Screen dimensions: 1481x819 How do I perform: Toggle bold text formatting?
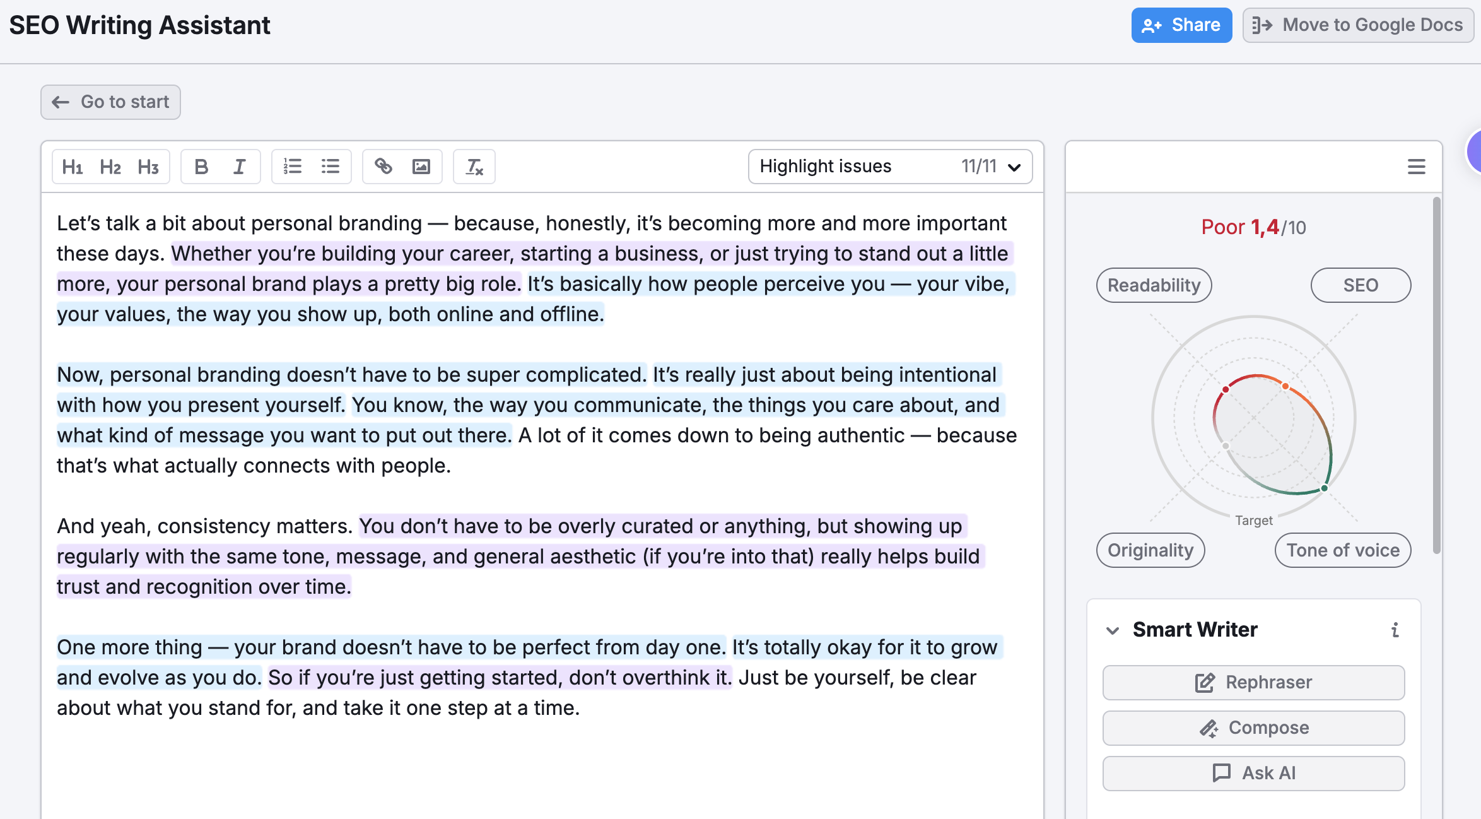pos(201,167)
